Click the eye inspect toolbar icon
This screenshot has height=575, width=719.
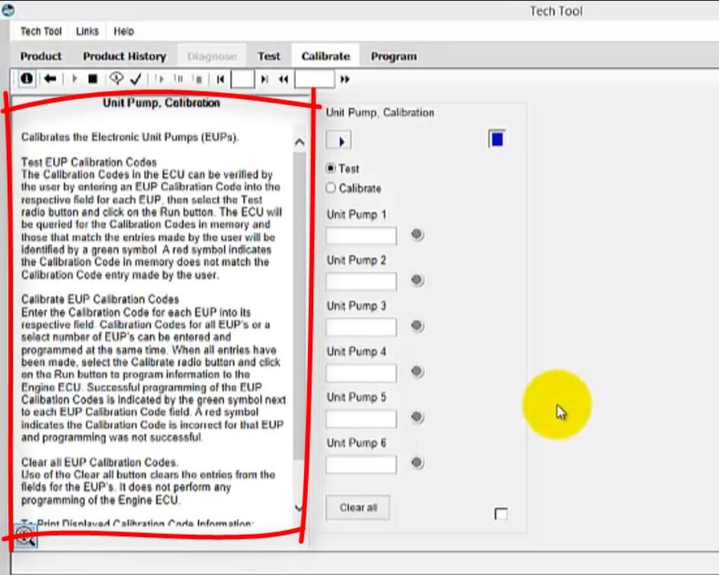pos(117,79)
